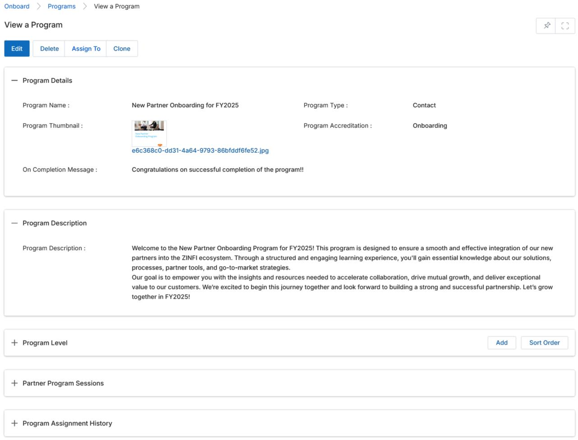Navigate to Programs breadcrumb
Screen dimensions: 578x440
pyautogui.click(x=62, y=6)
